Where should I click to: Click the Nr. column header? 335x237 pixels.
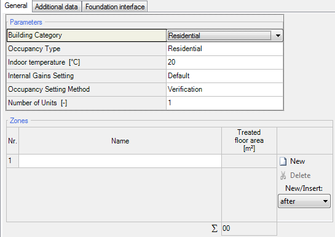click(13, 141)
